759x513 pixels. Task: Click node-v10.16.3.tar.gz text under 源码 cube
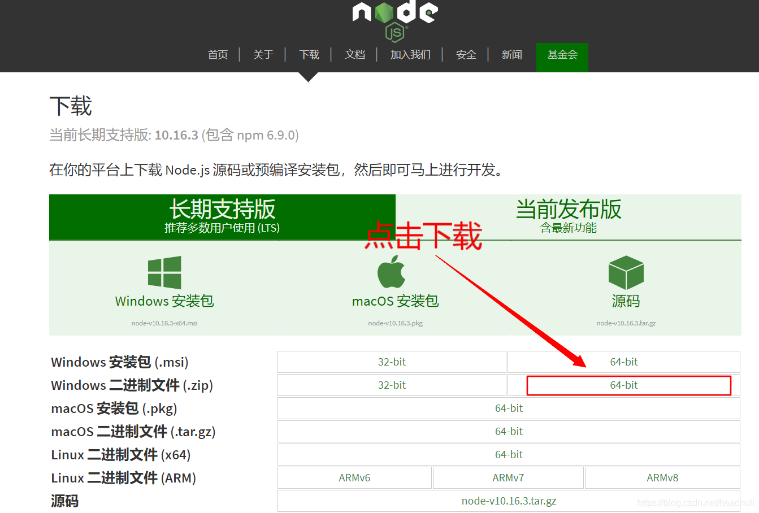(x=626, y=323)
